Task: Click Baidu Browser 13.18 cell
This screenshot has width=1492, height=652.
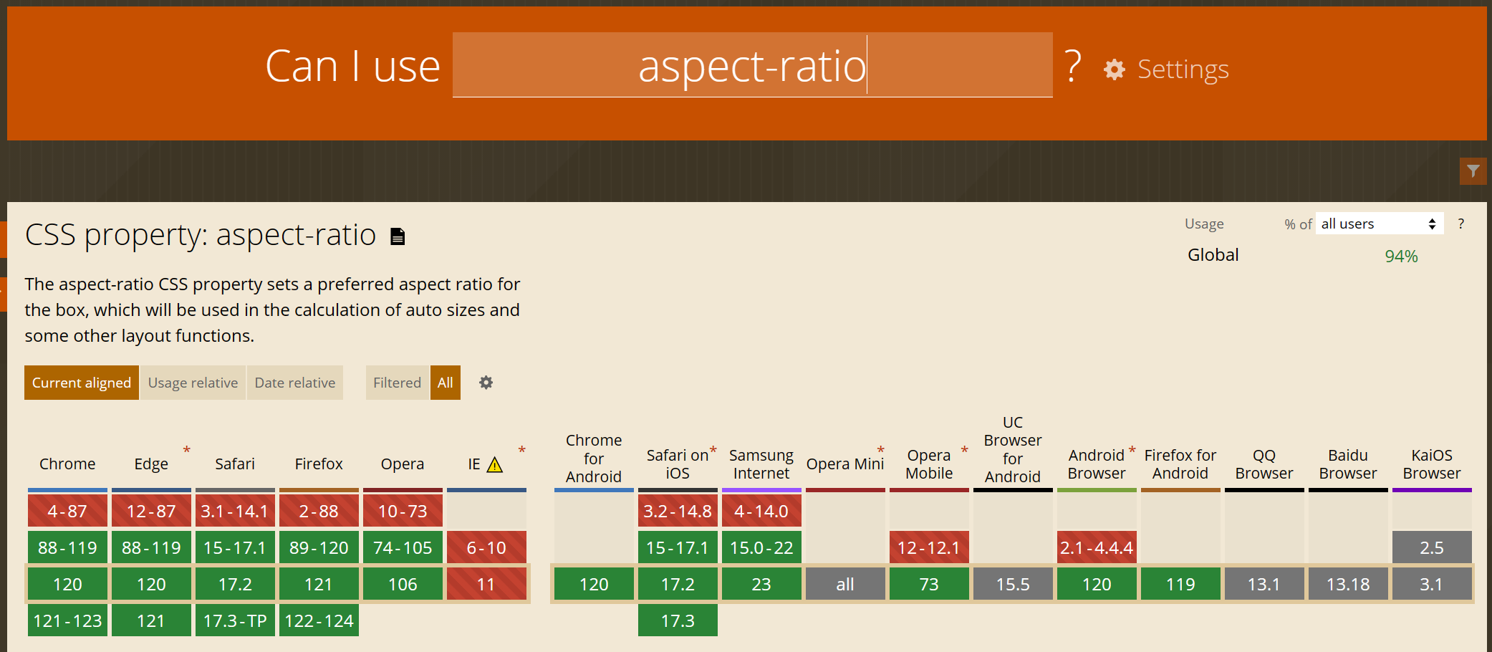Action: [1348, 584]
